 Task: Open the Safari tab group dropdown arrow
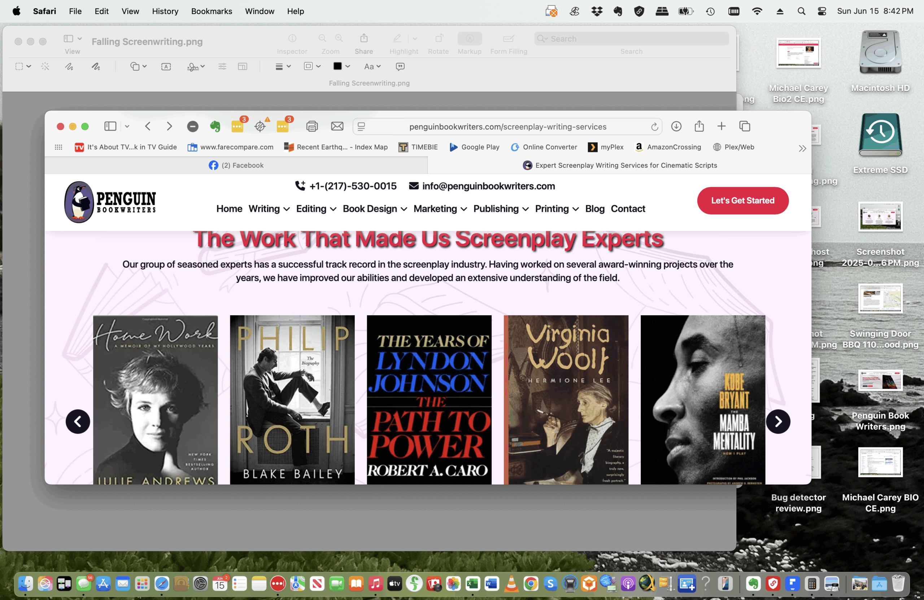[x=127, y=126]
